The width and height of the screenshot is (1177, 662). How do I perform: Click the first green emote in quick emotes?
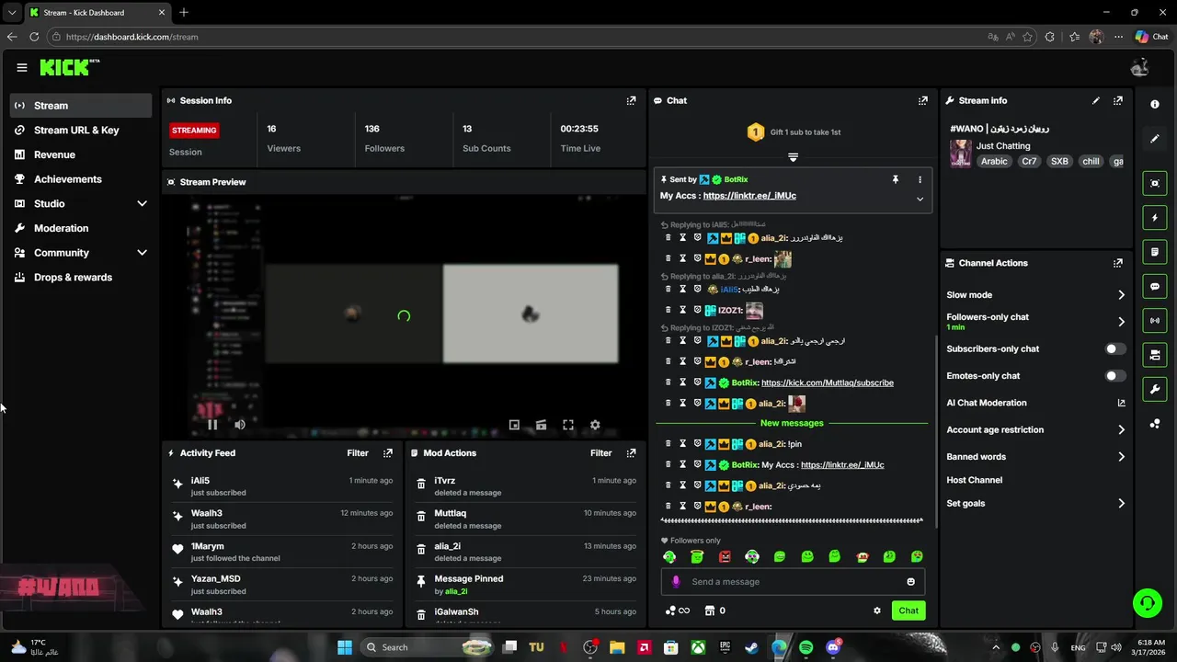669,556
